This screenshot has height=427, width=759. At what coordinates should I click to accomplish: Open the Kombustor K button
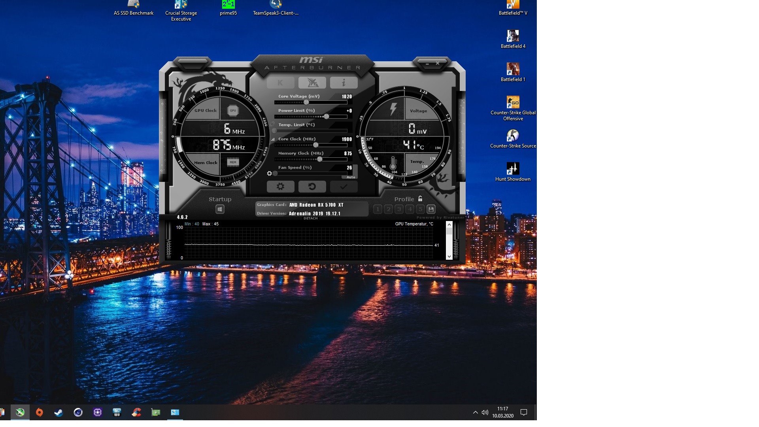click(280, 83)
